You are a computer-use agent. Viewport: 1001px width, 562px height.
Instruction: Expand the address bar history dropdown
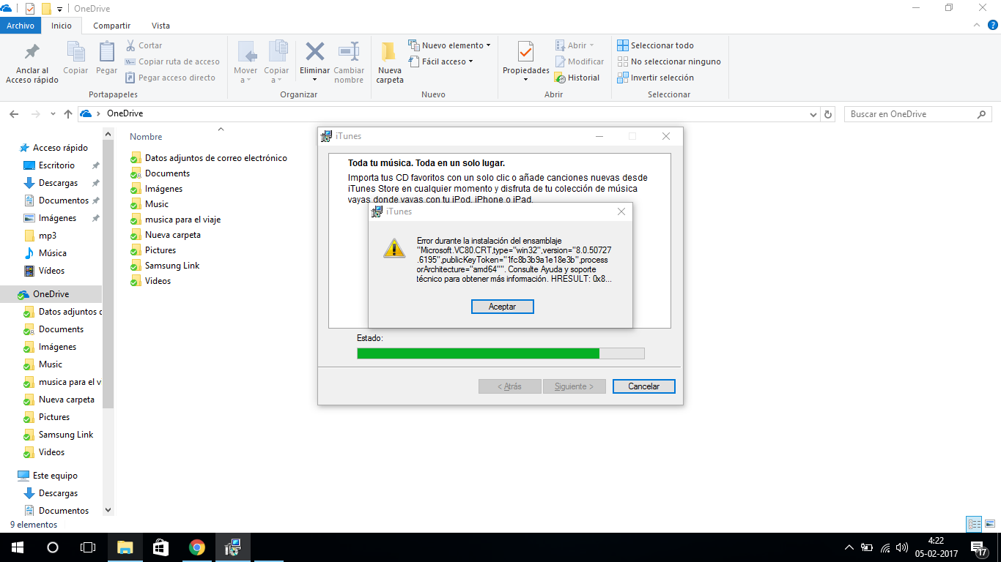point(813,114)
